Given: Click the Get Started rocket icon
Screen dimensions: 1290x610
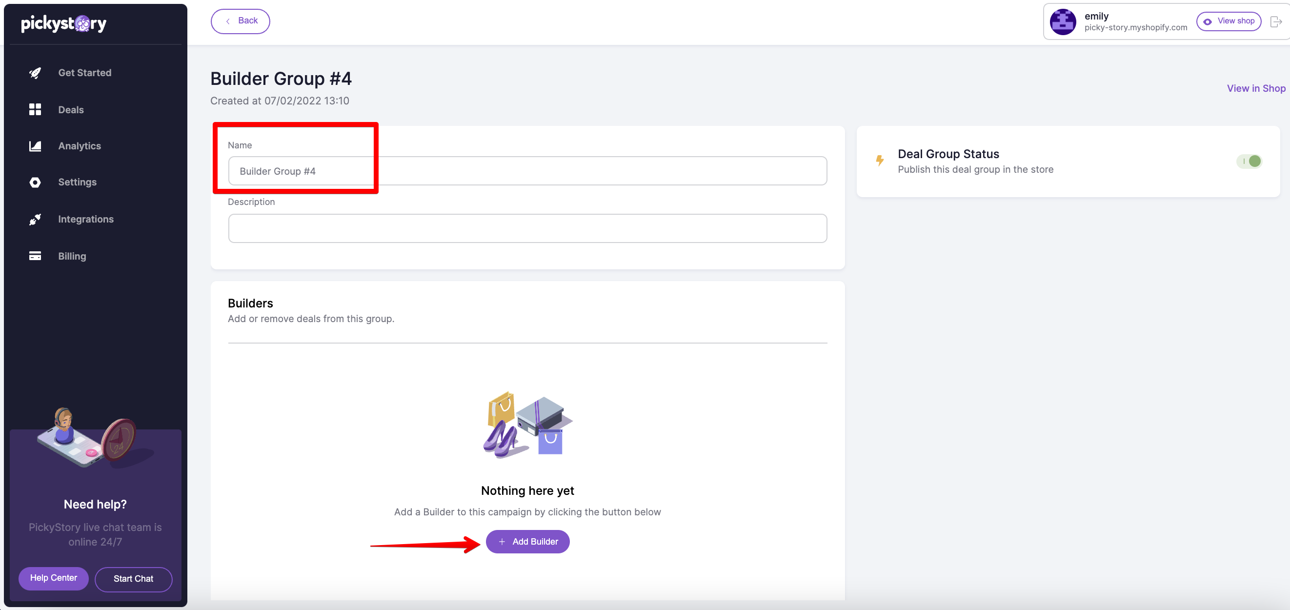Looking at the screenshot, I should click(35, 73).
